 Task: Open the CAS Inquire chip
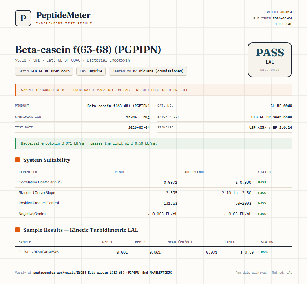(91, 71)
